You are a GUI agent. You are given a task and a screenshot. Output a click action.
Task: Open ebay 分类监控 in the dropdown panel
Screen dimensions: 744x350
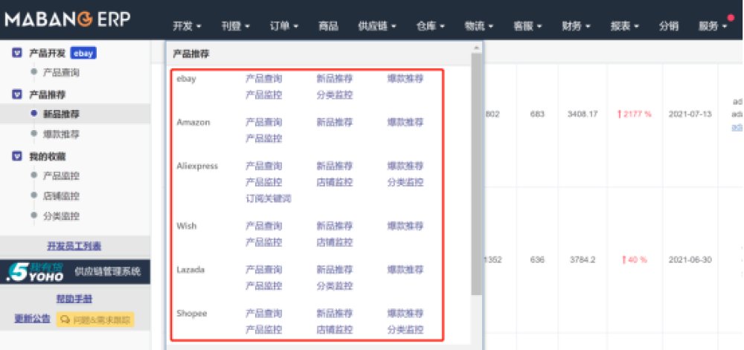click(x=335, y=94)
